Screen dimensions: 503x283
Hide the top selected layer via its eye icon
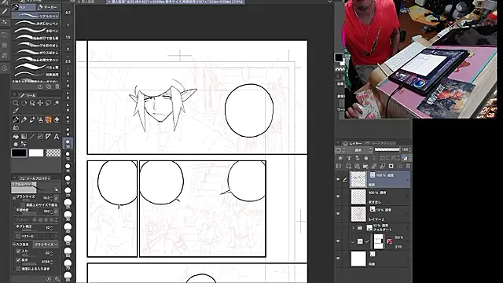pos(338,180)
